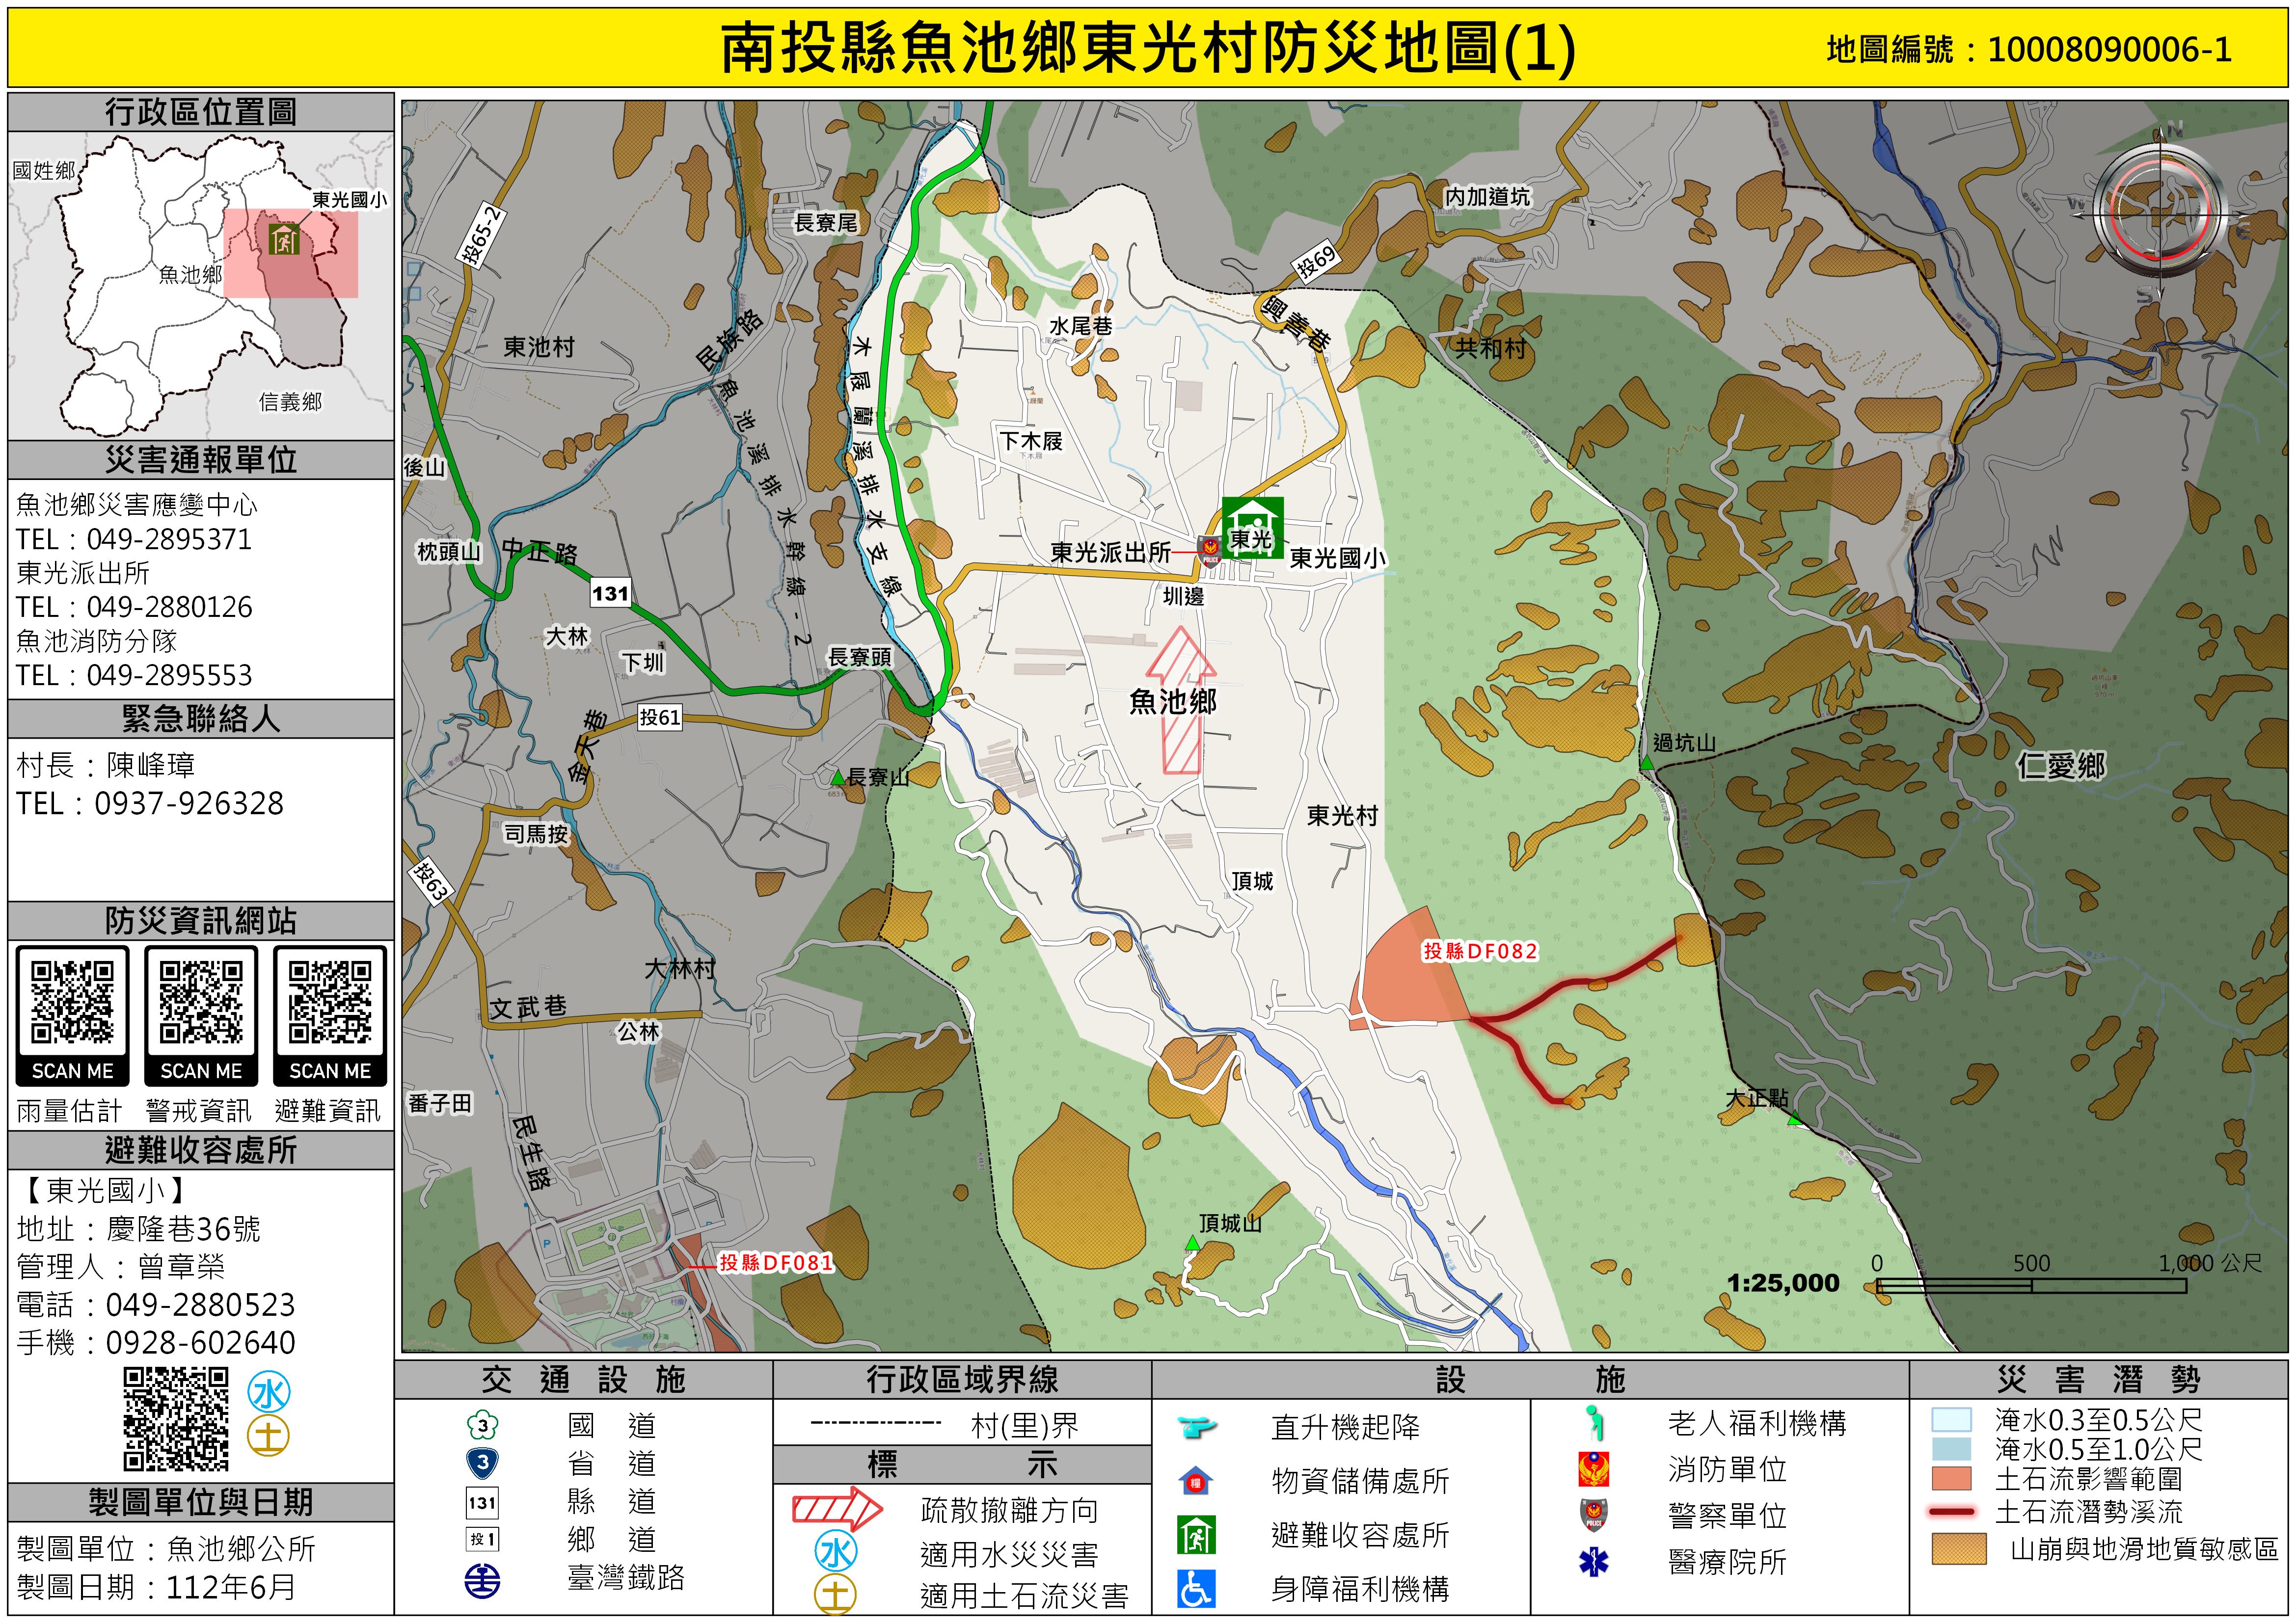
Task: Click the blue medical star 醫療院所 icon
Action: tap(1593, 1561)
